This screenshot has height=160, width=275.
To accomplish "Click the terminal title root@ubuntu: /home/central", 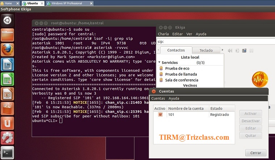I will coord(77,23).
